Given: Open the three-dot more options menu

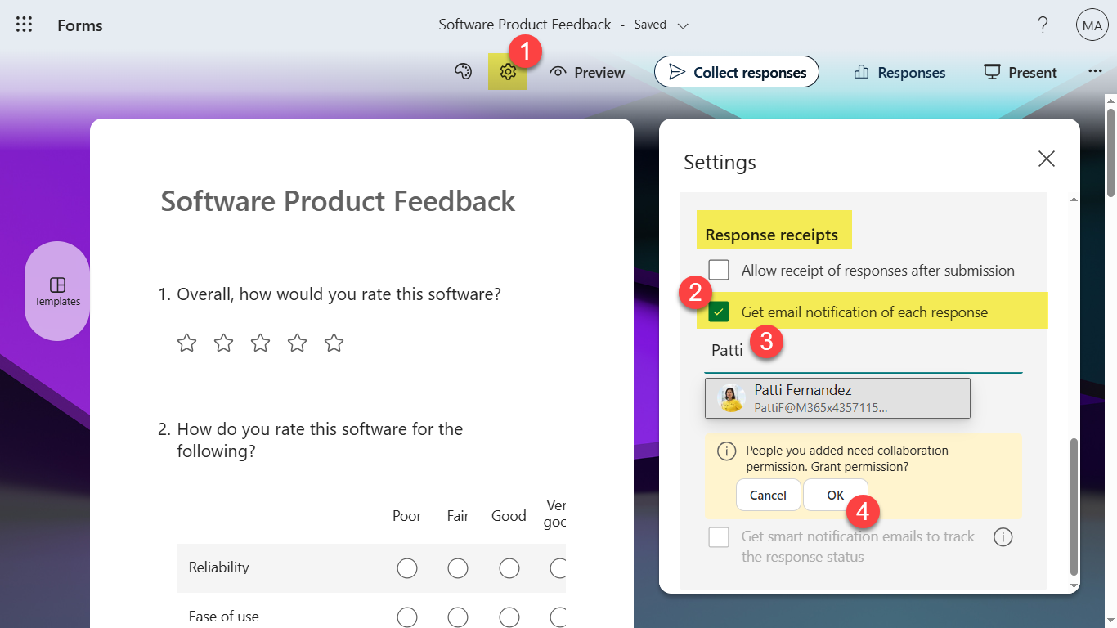Looking at the screenshot, I should 1095,72.
